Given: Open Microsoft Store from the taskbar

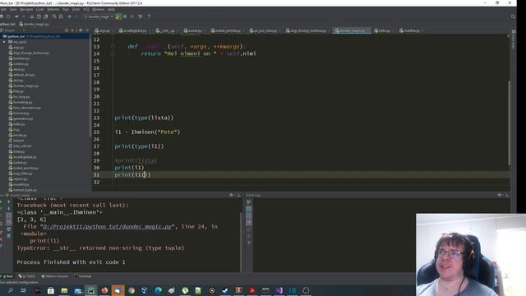Looking at the screenshot, I should pyautogui.click(x=51, y=290).
